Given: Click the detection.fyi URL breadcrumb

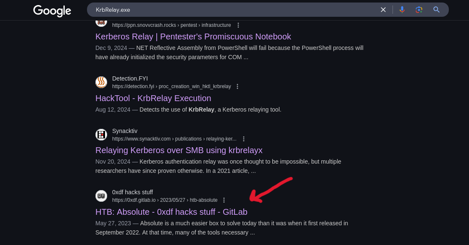Looking at the screenshot, I should (171, 86).
